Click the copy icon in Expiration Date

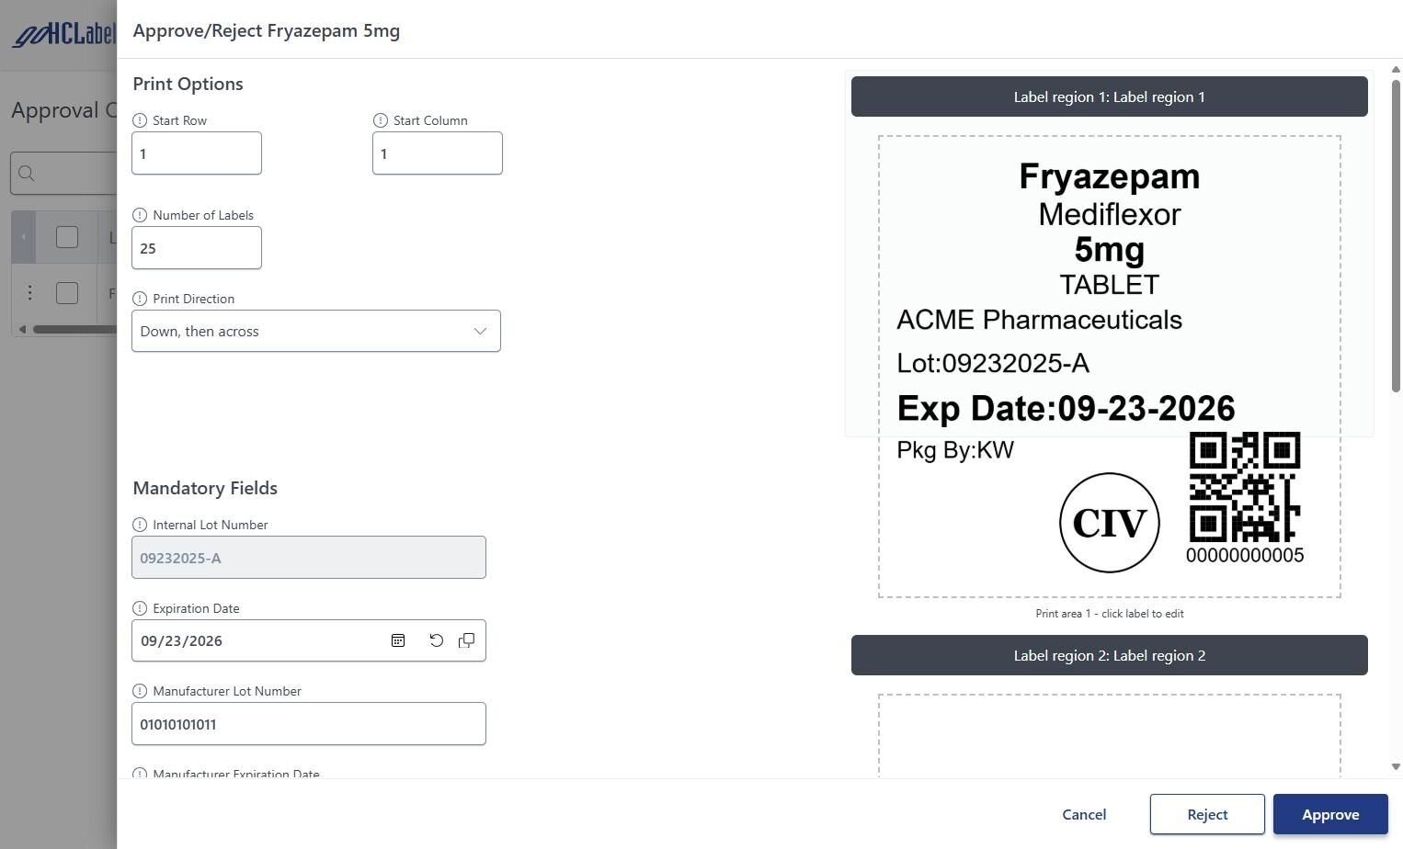[x=467, y=640]
